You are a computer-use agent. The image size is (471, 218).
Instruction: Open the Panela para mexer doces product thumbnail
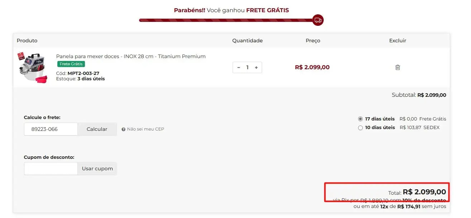(x=33, y=67)
